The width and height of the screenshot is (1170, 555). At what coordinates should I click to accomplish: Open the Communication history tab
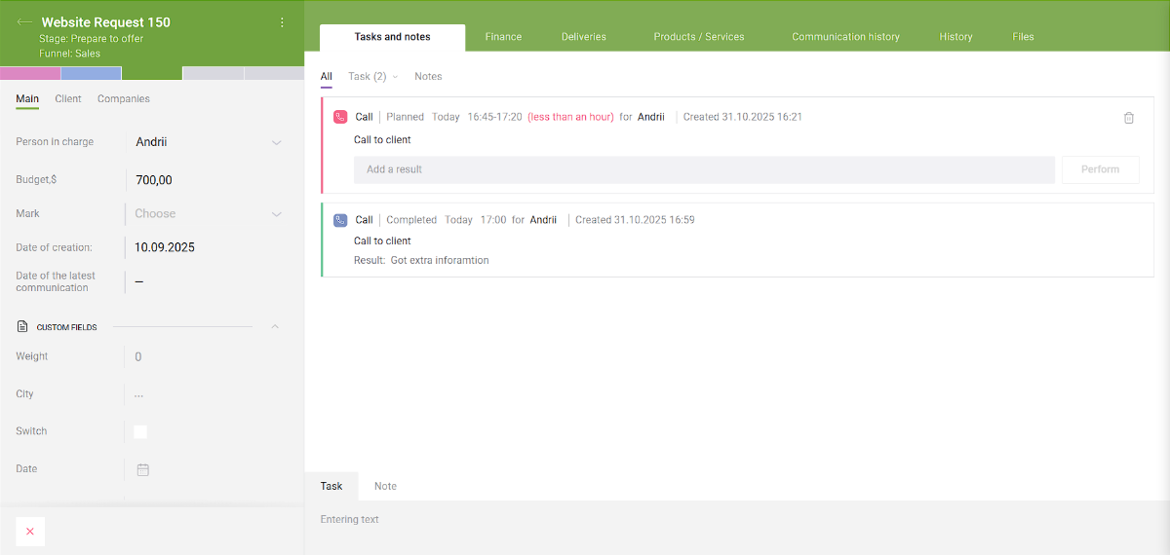coord(845,37)
